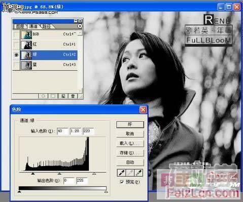Toggle visibility eye of the Green channel
Image resolution: width=243 pixels, height=202 pixels.
click(16, 55)
